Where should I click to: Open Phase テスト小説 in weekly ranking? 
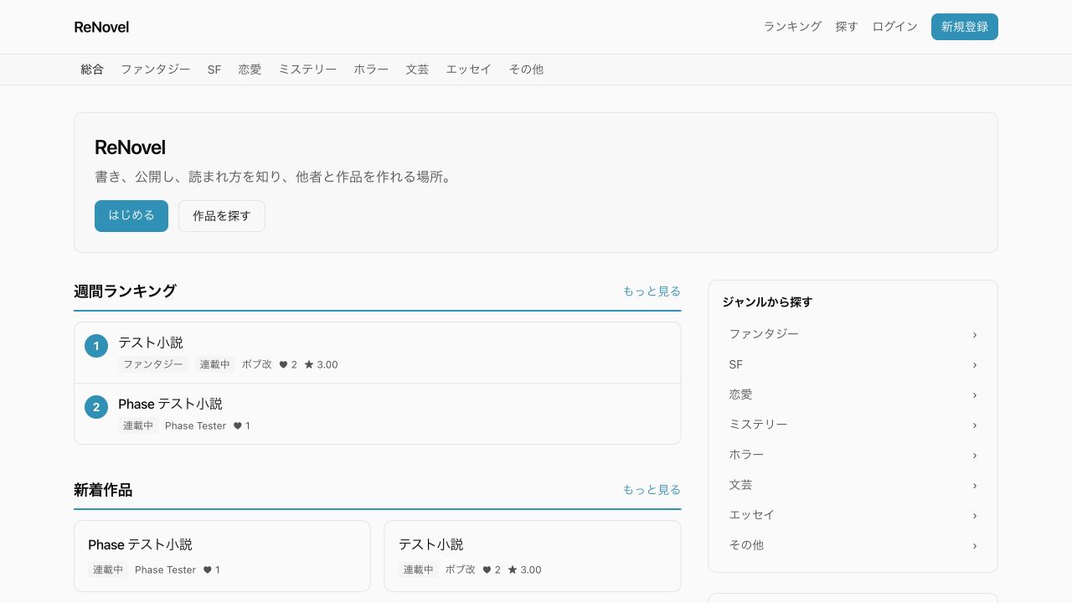(x=171, y=404)
